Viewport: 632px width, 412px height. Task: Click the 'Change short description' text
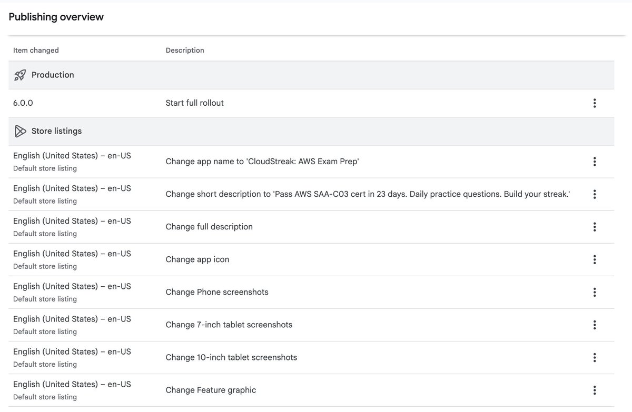point(368,194)
